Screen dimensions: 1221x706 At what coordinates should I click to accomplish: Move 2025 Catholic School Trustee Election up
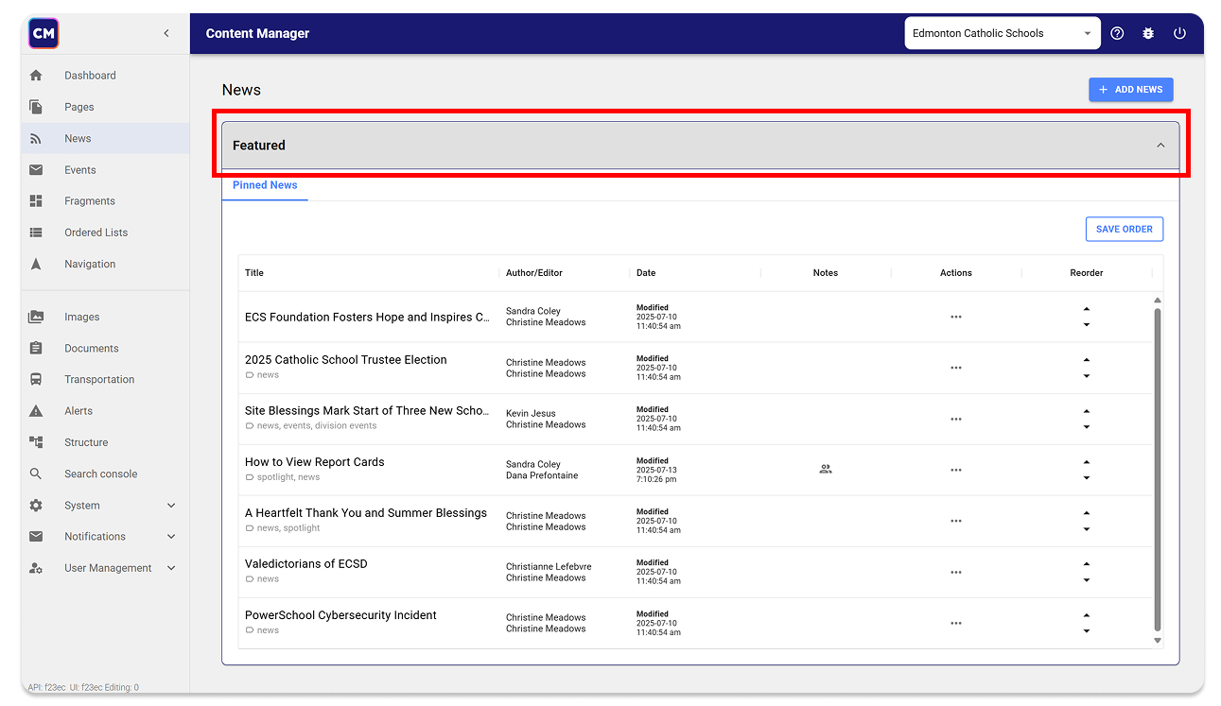[1086, 360]
